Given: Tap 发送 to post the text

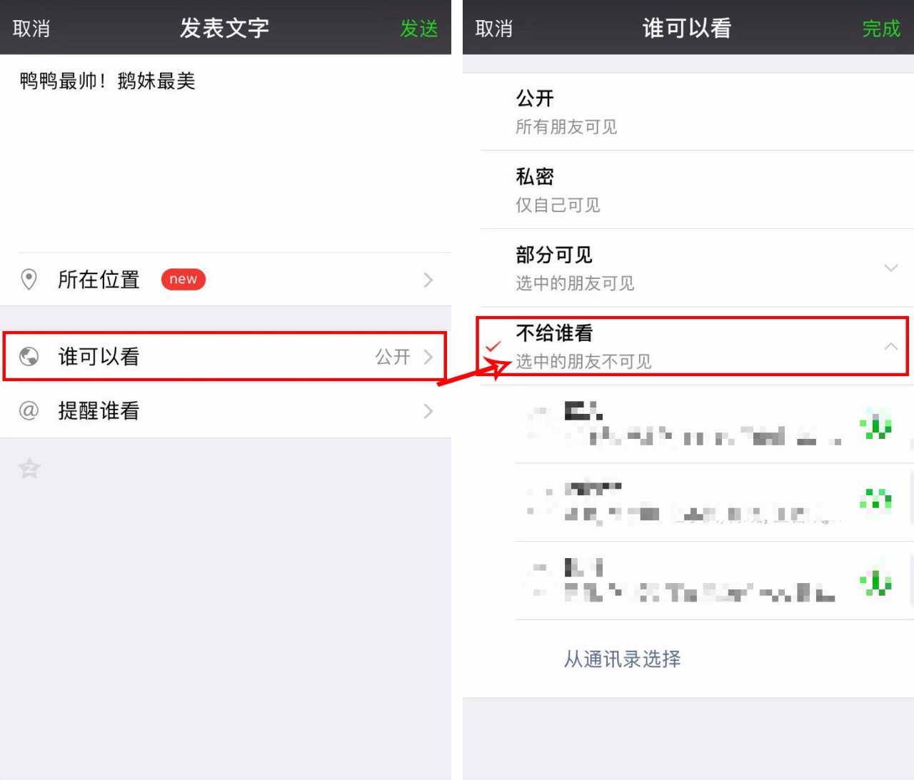Looking at the screenshot, I should (419, 29).
